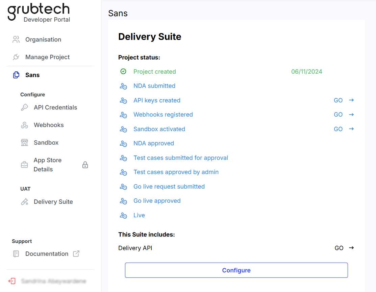Click the Go live approved text

click(x=157, y=201)
